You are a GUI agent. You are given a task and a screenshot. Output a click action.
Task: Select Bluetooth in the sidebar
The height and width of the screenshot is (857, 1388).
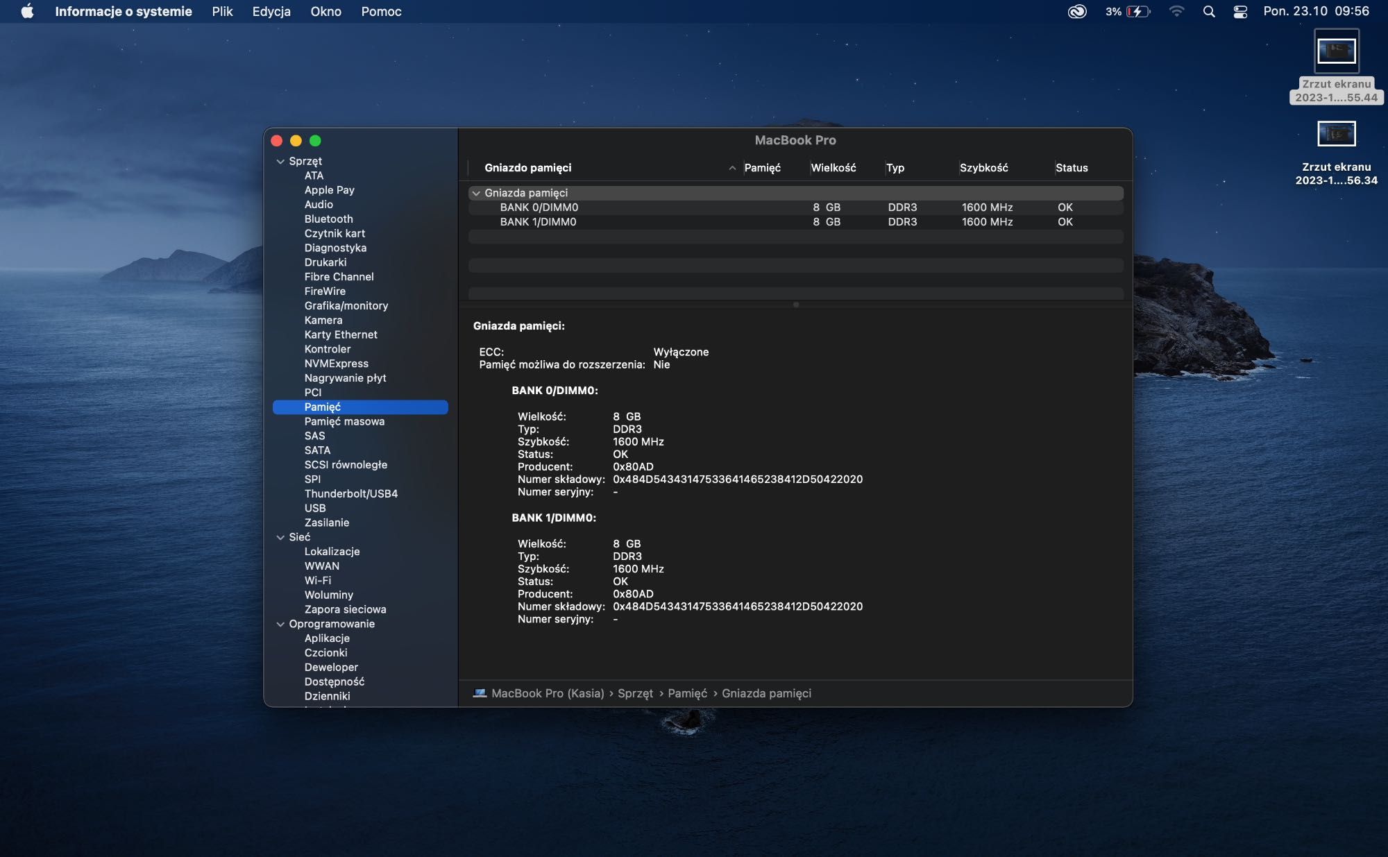pyautogui.click(x=328, y=219)
